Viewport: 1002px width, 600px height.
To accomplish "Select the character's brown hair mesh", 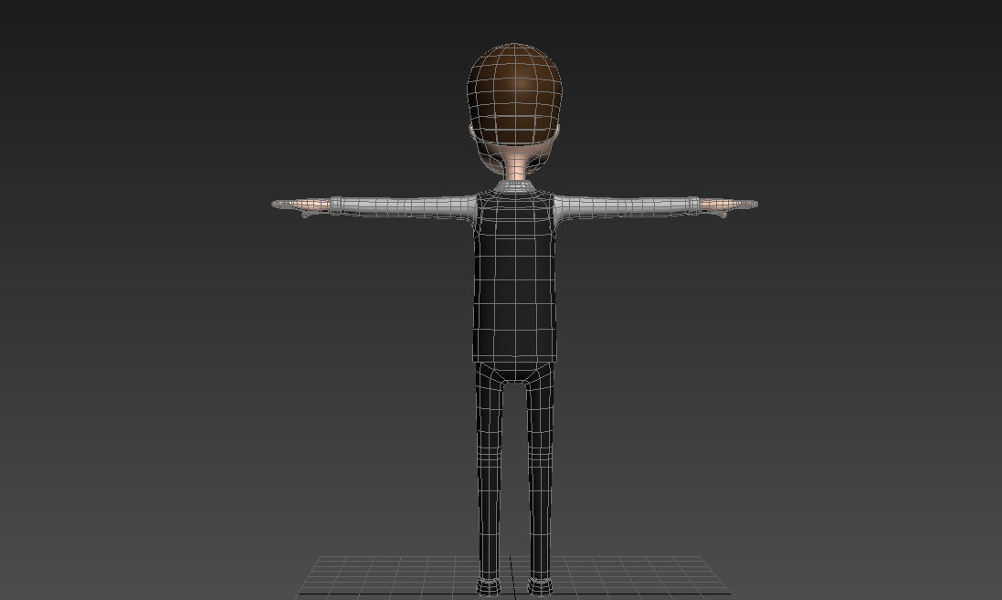I will (x=514, y=94).
